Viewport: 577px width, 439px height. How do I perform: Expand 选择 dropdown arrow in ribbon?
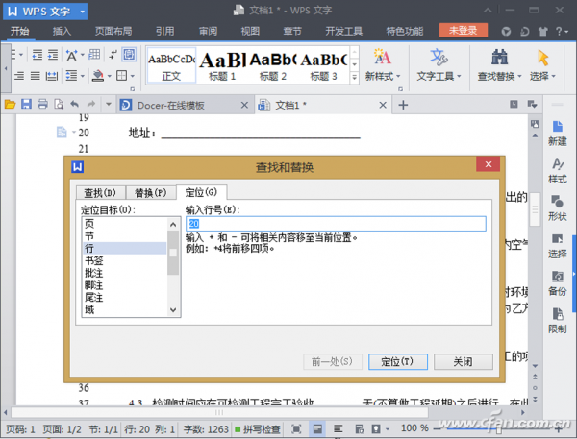[553, 77]
